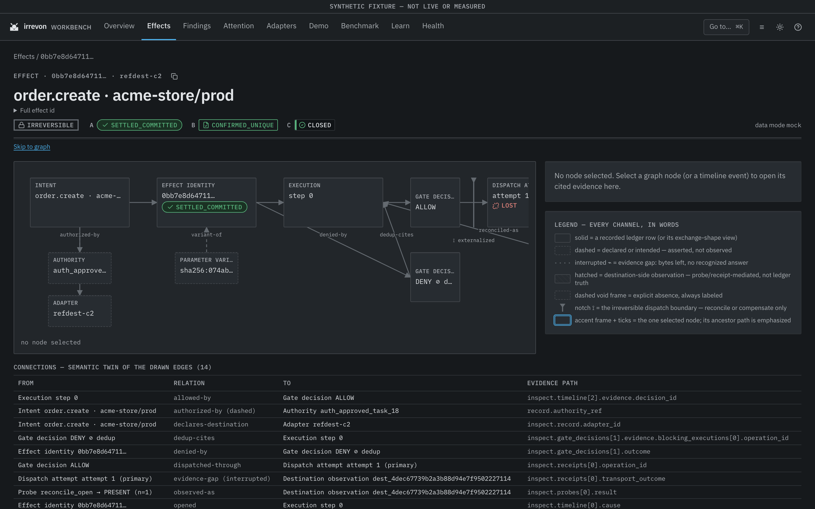This screenshot has height=509, width=815.
Task: Open the Benchmark tab
Action: pyautogui.click(x=360, y=26)
